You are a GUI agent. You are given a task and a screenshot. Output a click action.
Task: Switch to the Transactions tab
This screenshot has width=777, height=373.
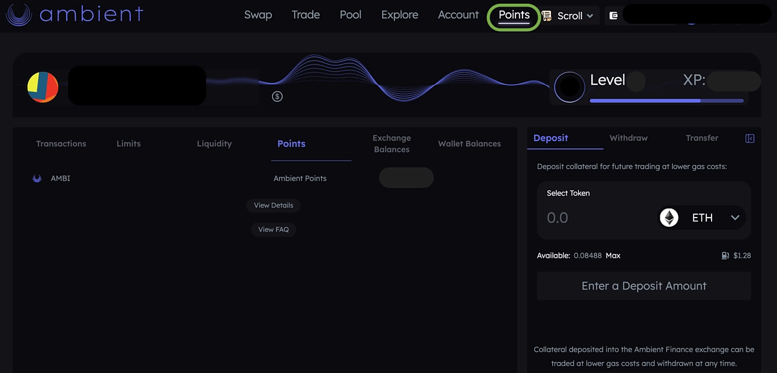point(61,144)
